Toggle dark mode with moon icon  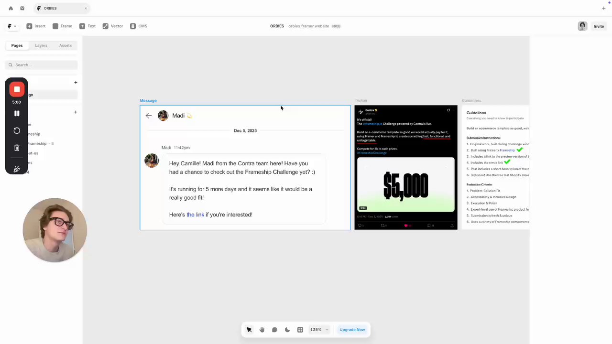[287, 330]
